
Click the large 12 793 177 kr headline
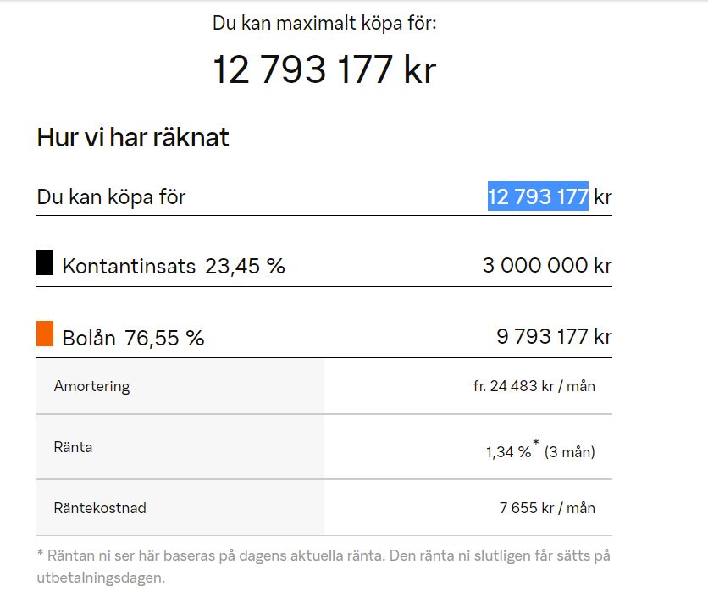click(x=324, y=69)
